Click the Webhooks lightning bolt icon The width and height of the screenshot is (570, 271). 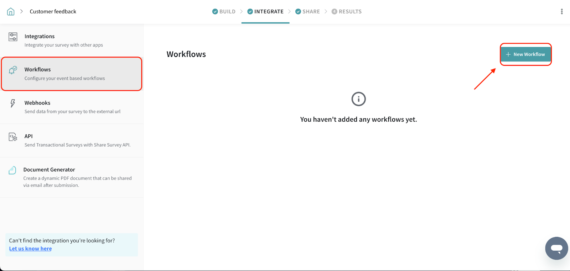point(13,103)
